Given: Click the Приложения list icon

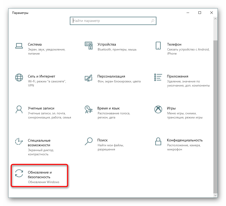Looking at the screenshot, I should [158, 77].
